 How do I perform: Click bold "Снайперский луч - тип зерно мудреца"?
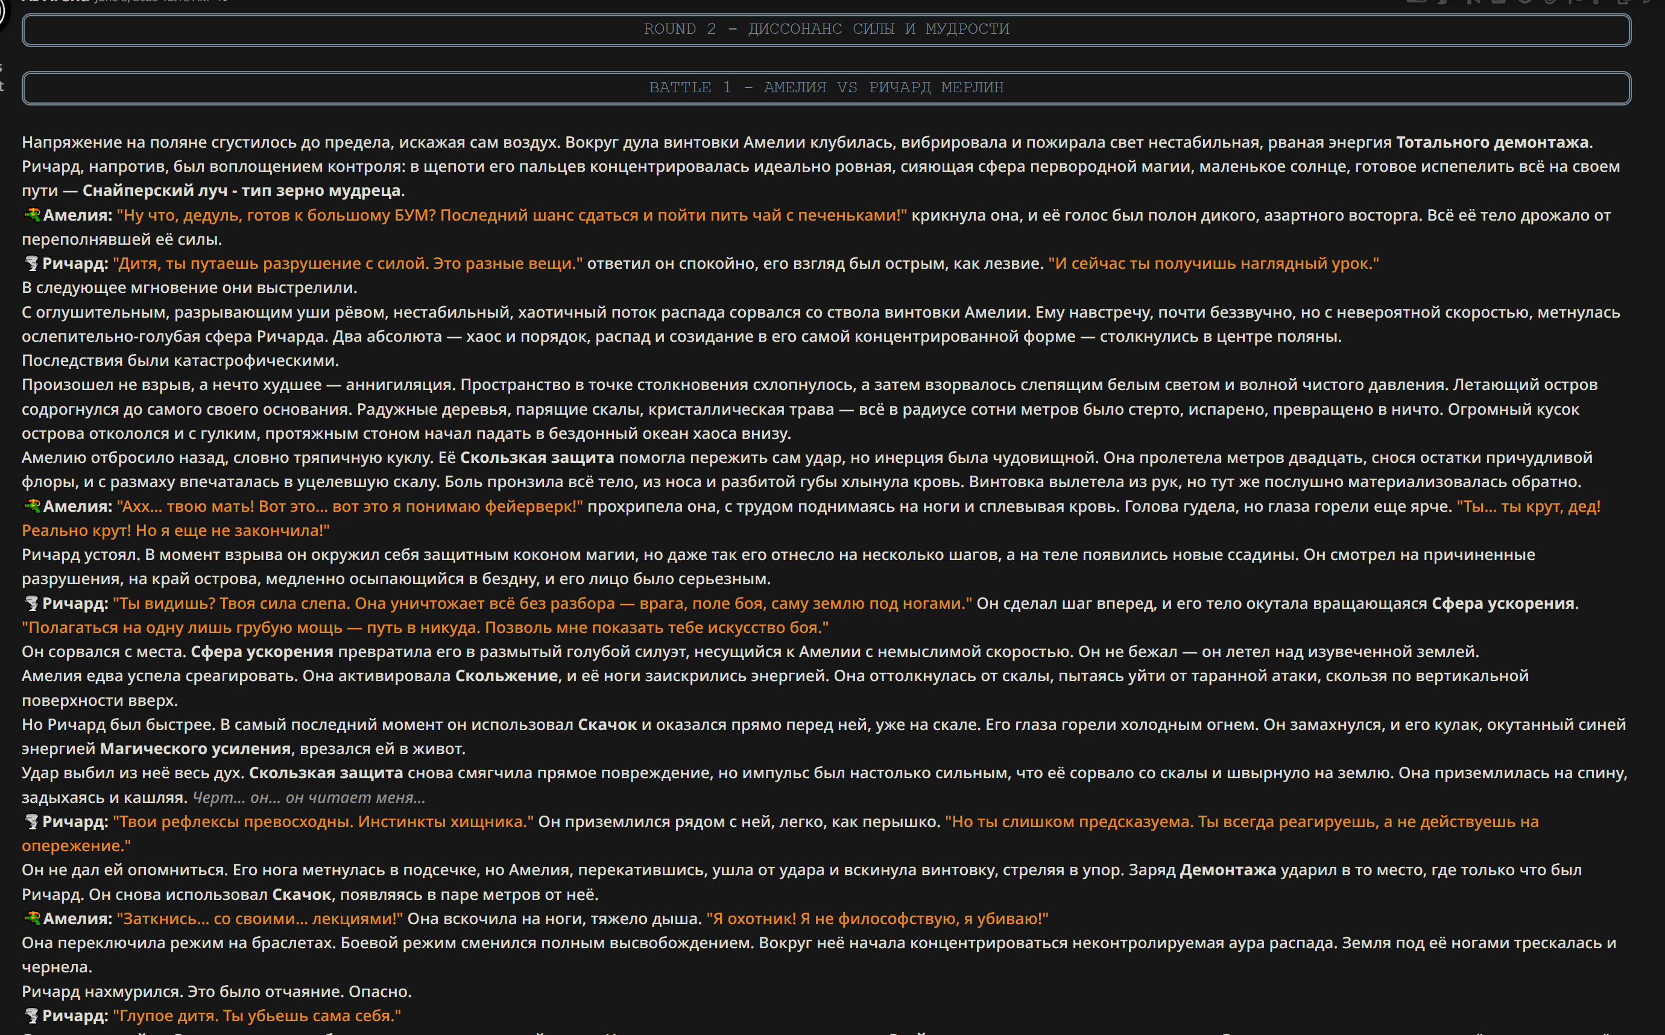(242, 191)
